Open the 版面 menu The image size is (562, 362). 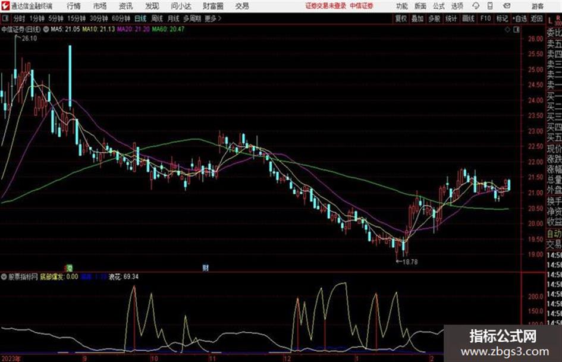pos(420,7)
